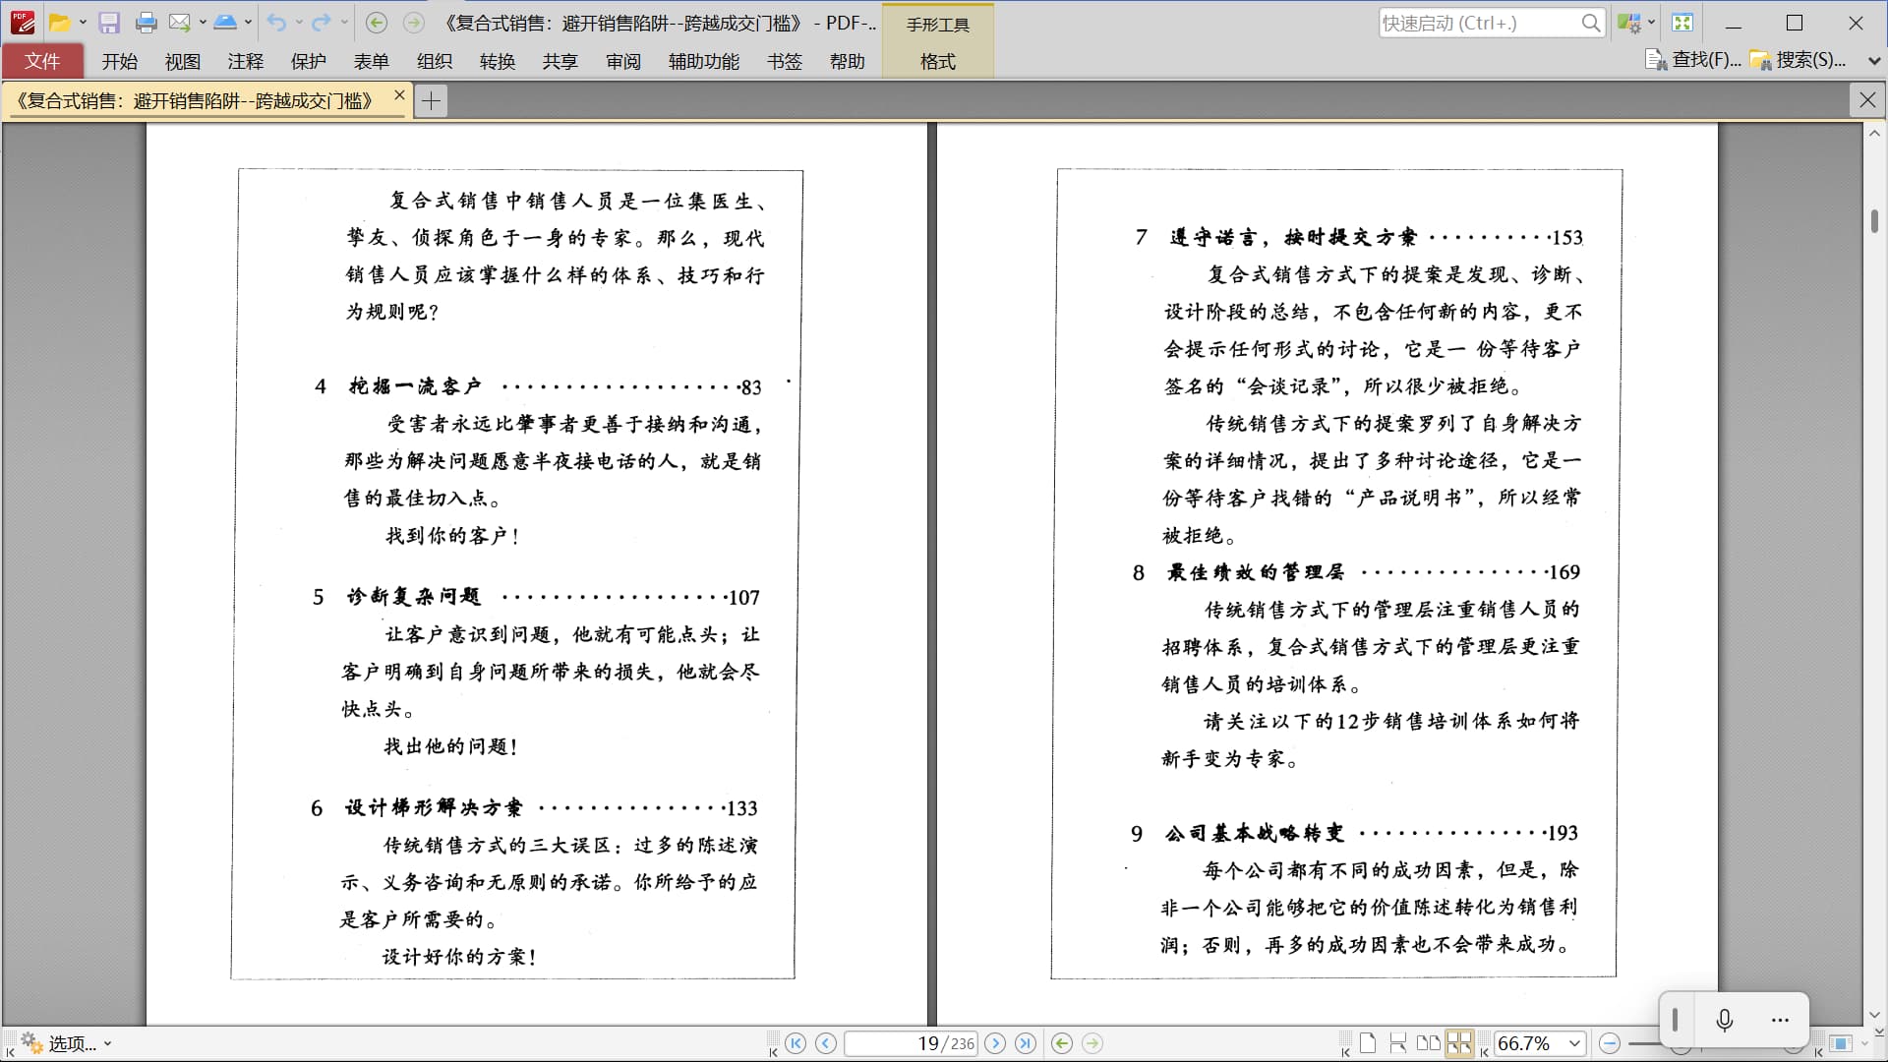
Task: Open more options on floating voice bar
Action: click(x=1780, y=1021)
